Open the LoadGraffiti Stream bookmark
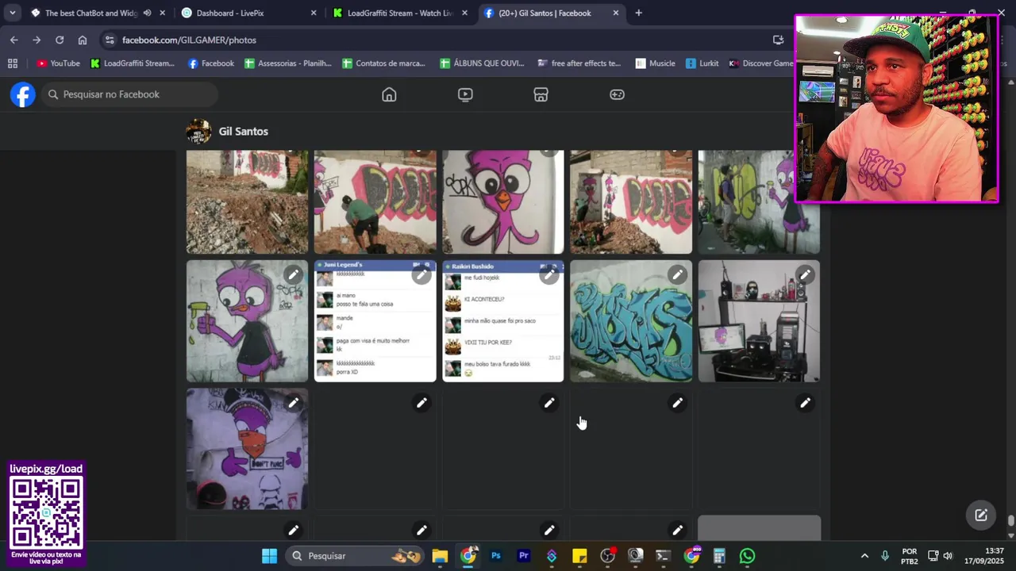Screen dimensions: 1016x571 pos(133,63)
